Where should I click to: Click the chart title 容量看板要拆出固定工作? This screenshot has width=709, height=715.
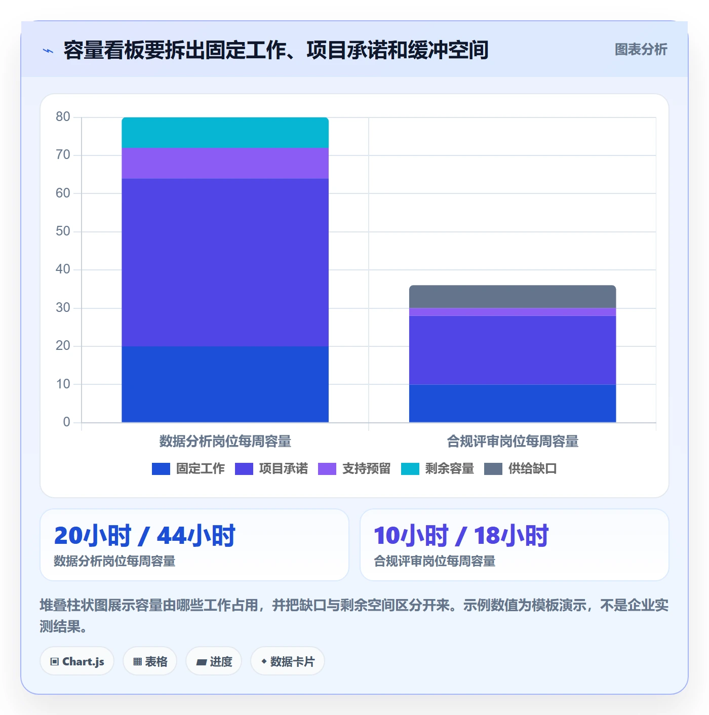click(x=276, y=50)
